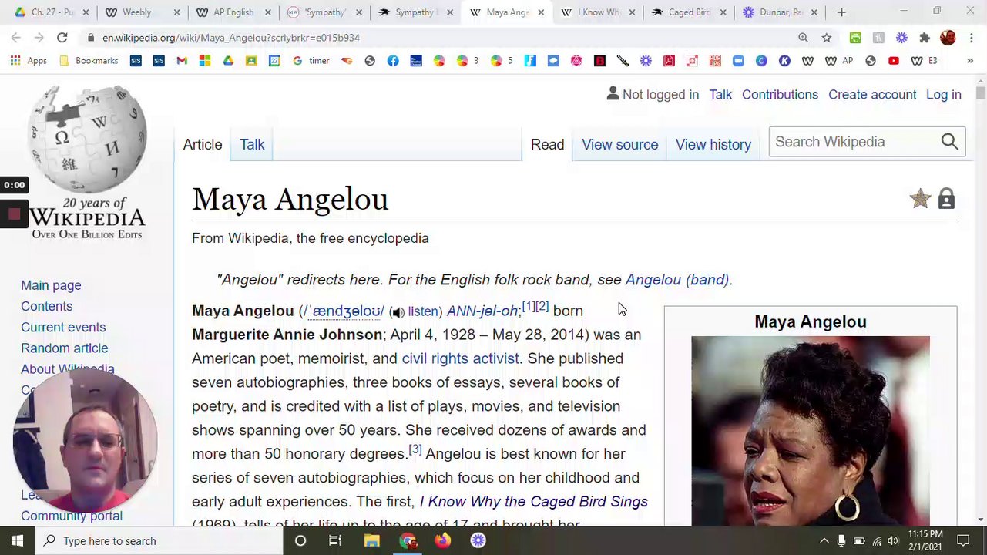
Task: Open the Gmail bookmark icon
Action: 182,61
